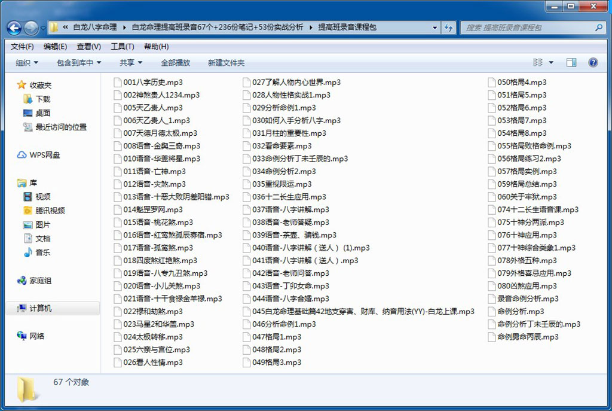Go back with the Back arrow button
This screenshot has height=411, width=612.
(14, 28)
